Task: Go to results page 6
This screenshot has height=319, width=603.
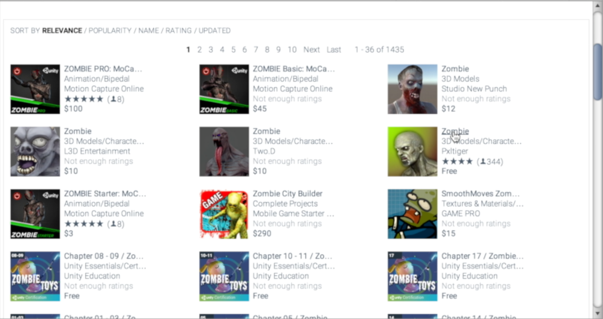Action: (244, 50)
